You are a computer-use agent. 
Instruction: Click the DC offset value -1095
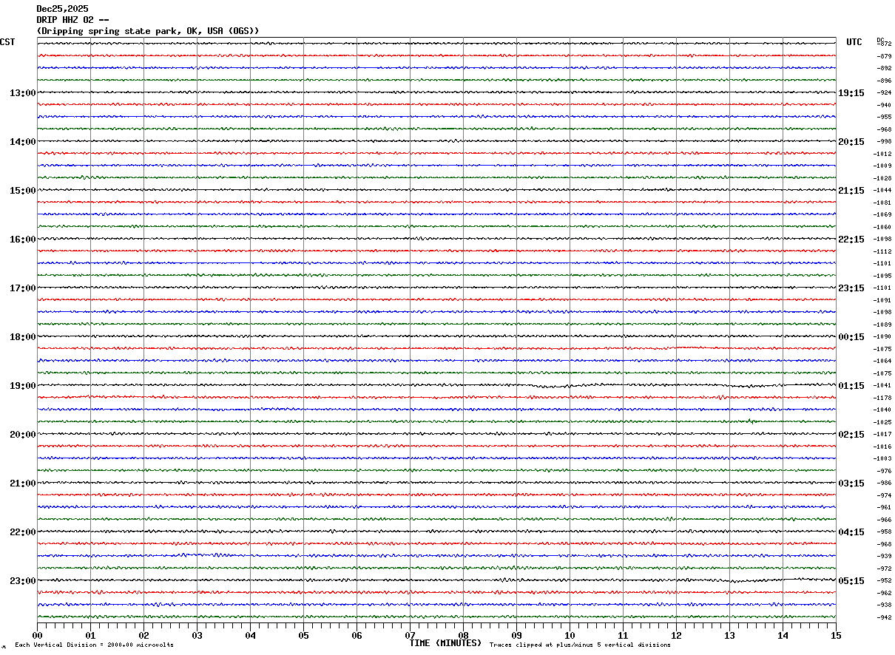[x=882, y=276]
